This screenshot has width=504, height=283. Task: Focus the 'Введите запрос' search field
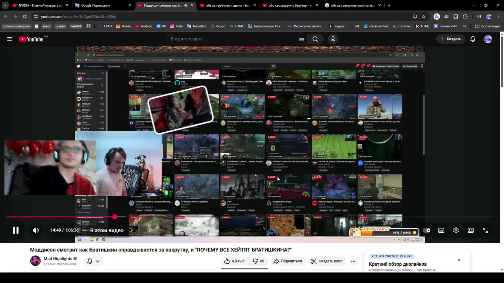[x=232, y=39]
